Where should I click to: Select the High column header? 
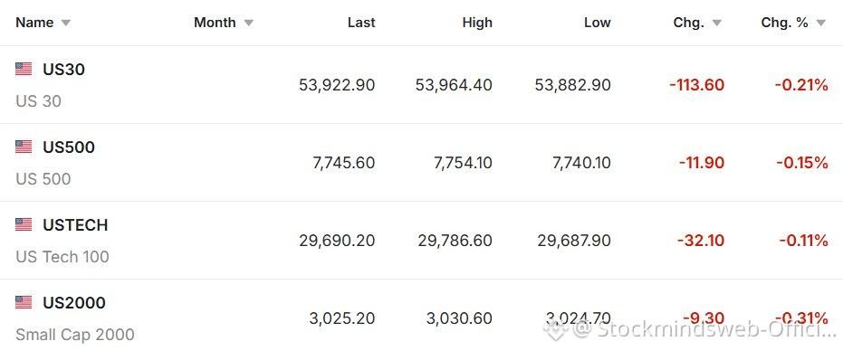[x=477, y=23]
